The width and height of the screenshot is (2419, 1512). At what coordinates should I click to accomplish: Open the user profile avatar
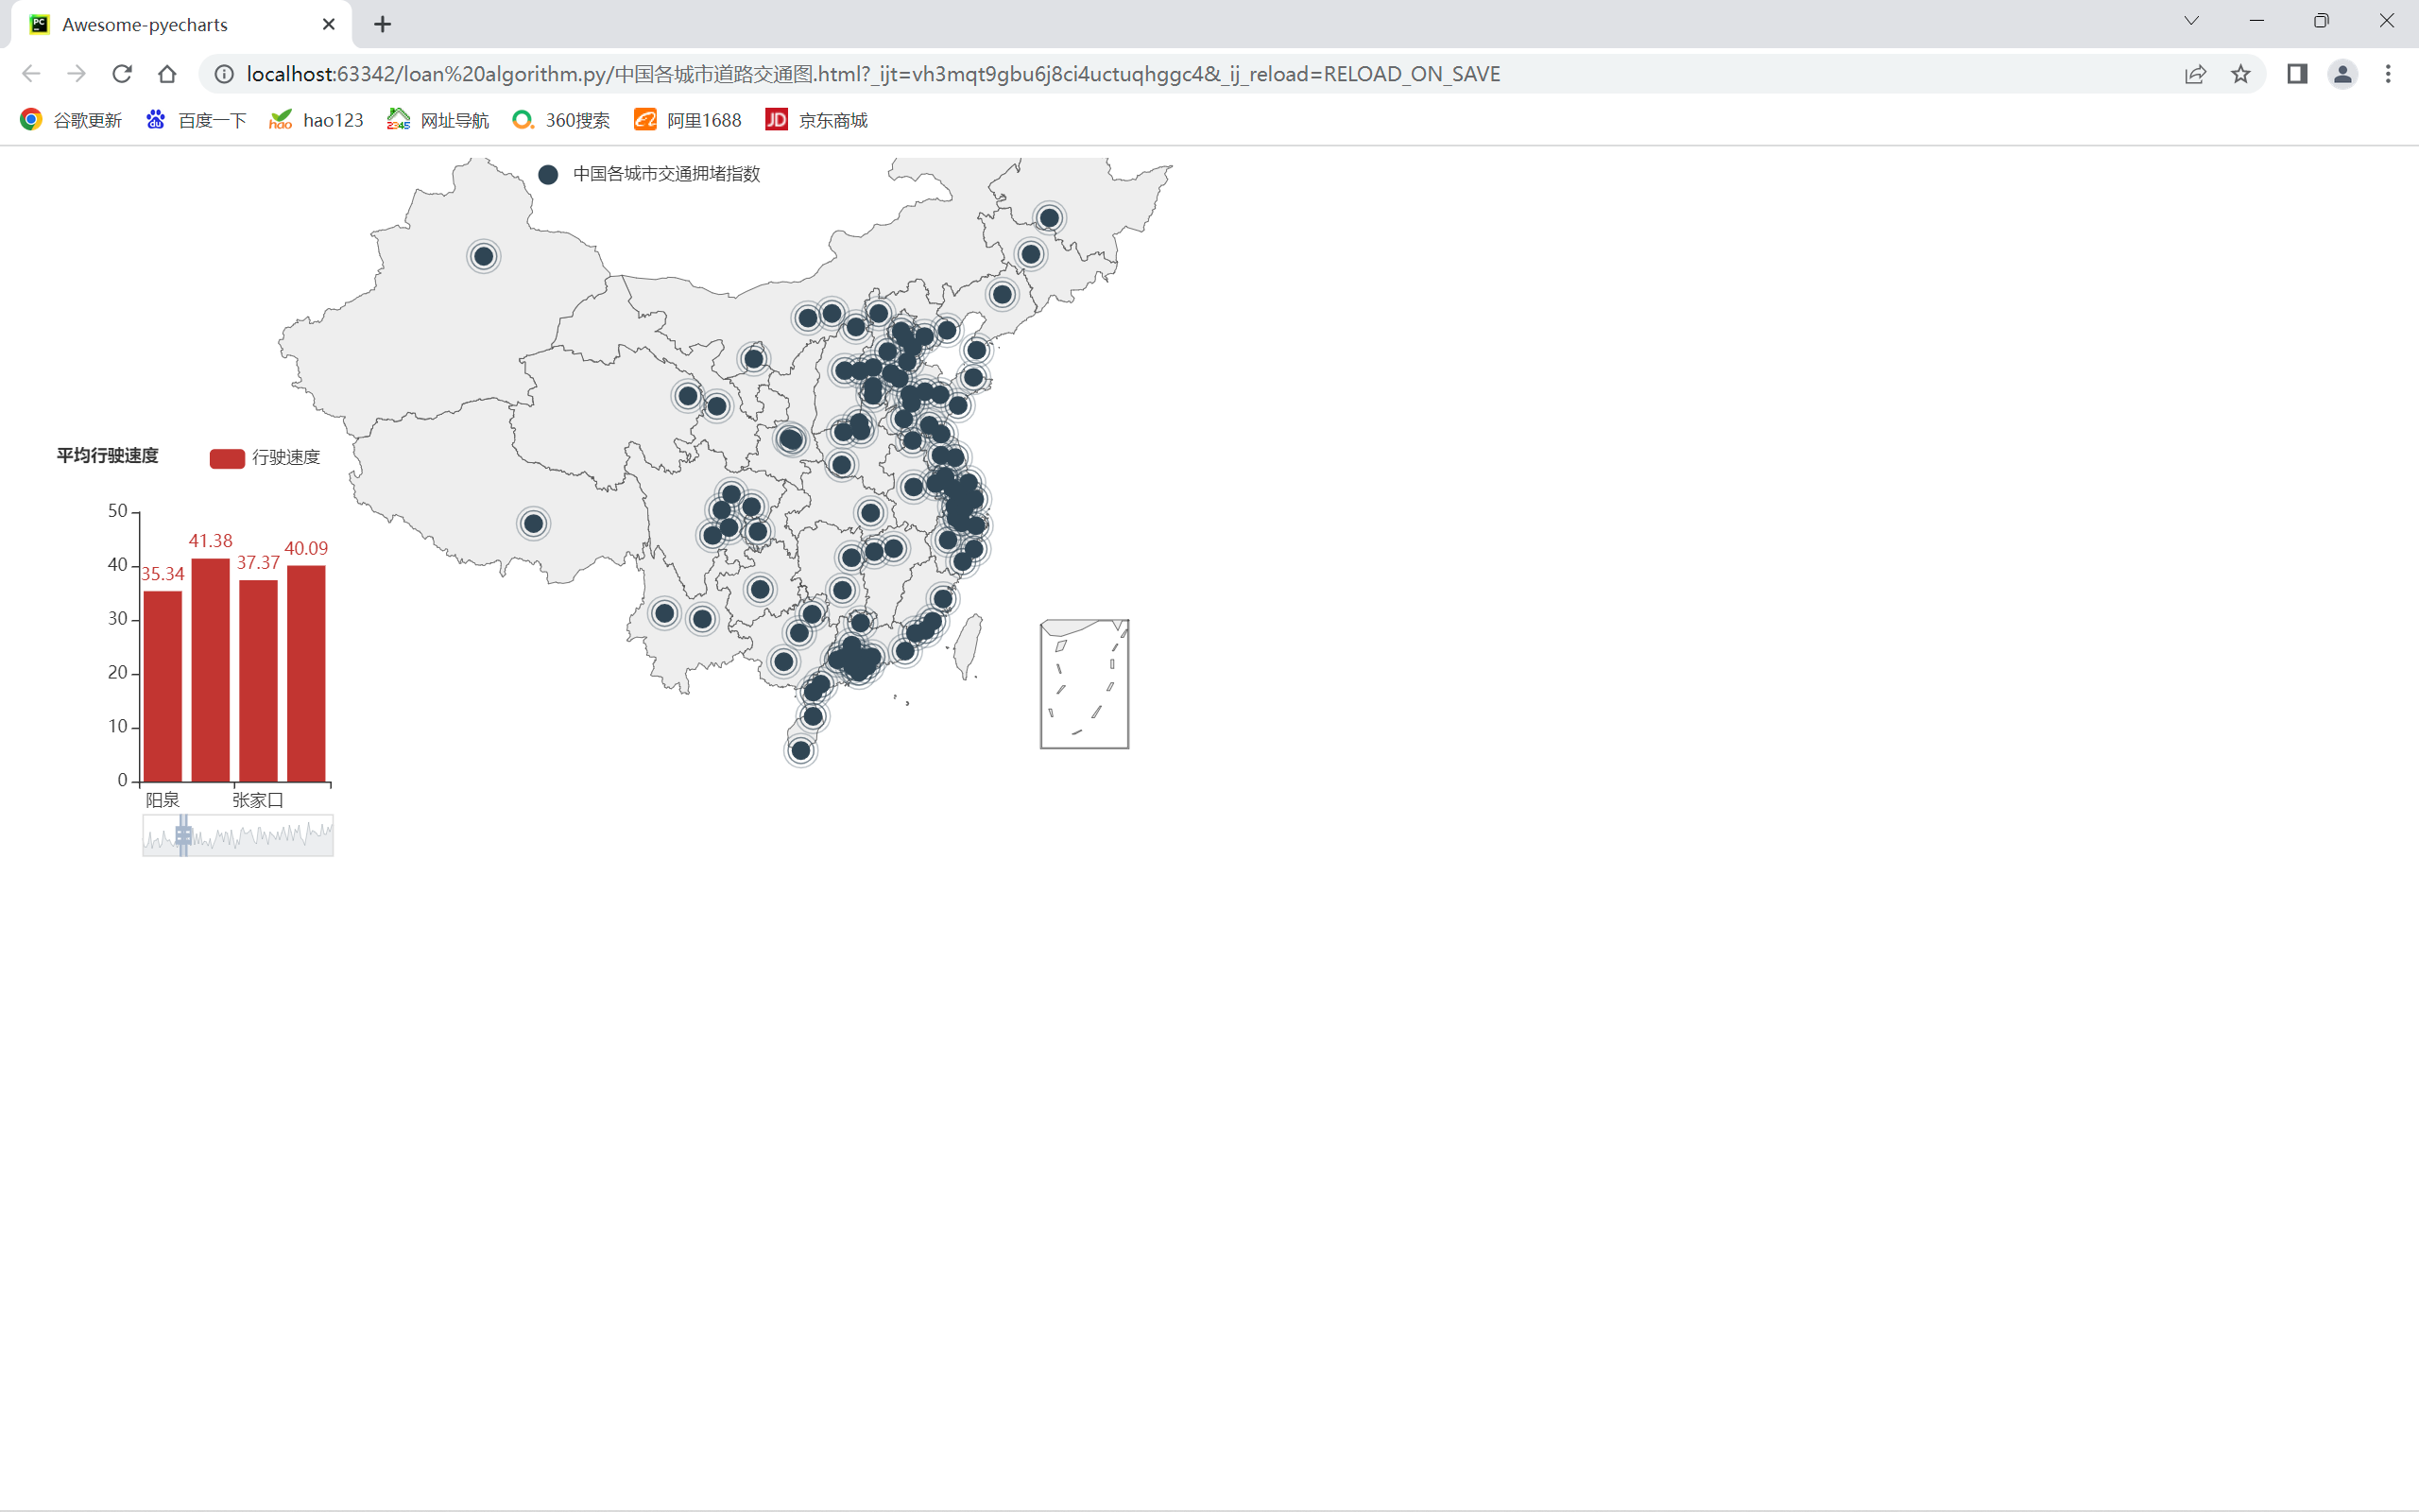click(2342, 74)
